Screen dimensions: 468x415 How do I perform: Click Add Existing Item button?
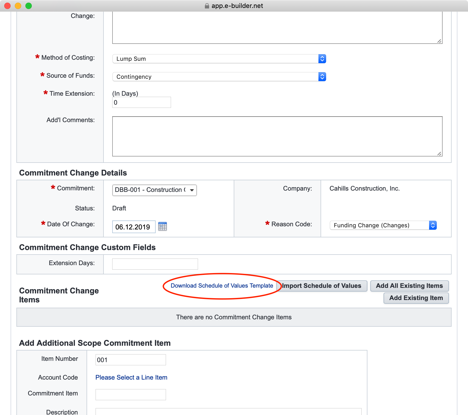coord(416,298)
